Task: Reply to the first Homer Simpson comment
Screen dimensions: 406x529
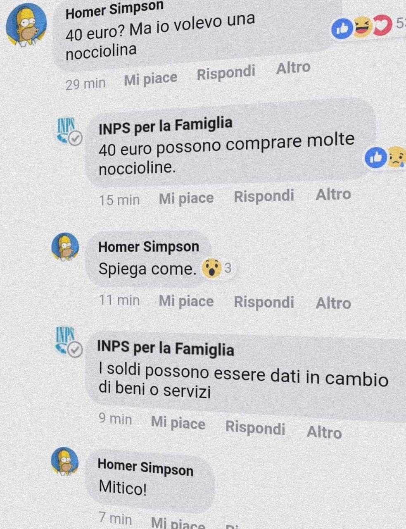Action: (x=226, y=73)
